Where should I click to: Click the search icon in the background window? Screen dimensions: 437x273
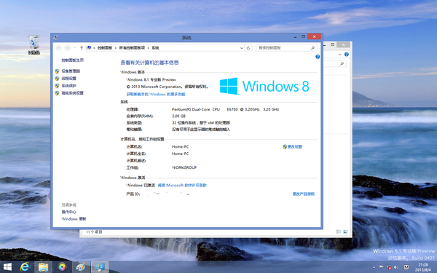pos(342,64)
